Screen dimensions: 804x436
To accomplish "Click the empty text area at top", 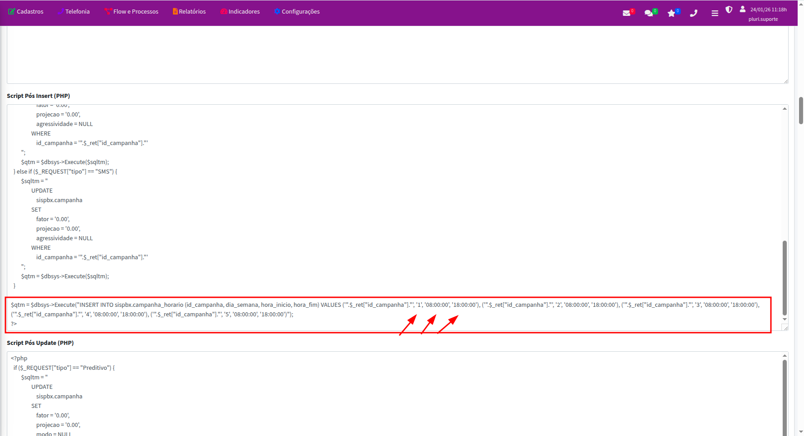I will click(394, 54).
